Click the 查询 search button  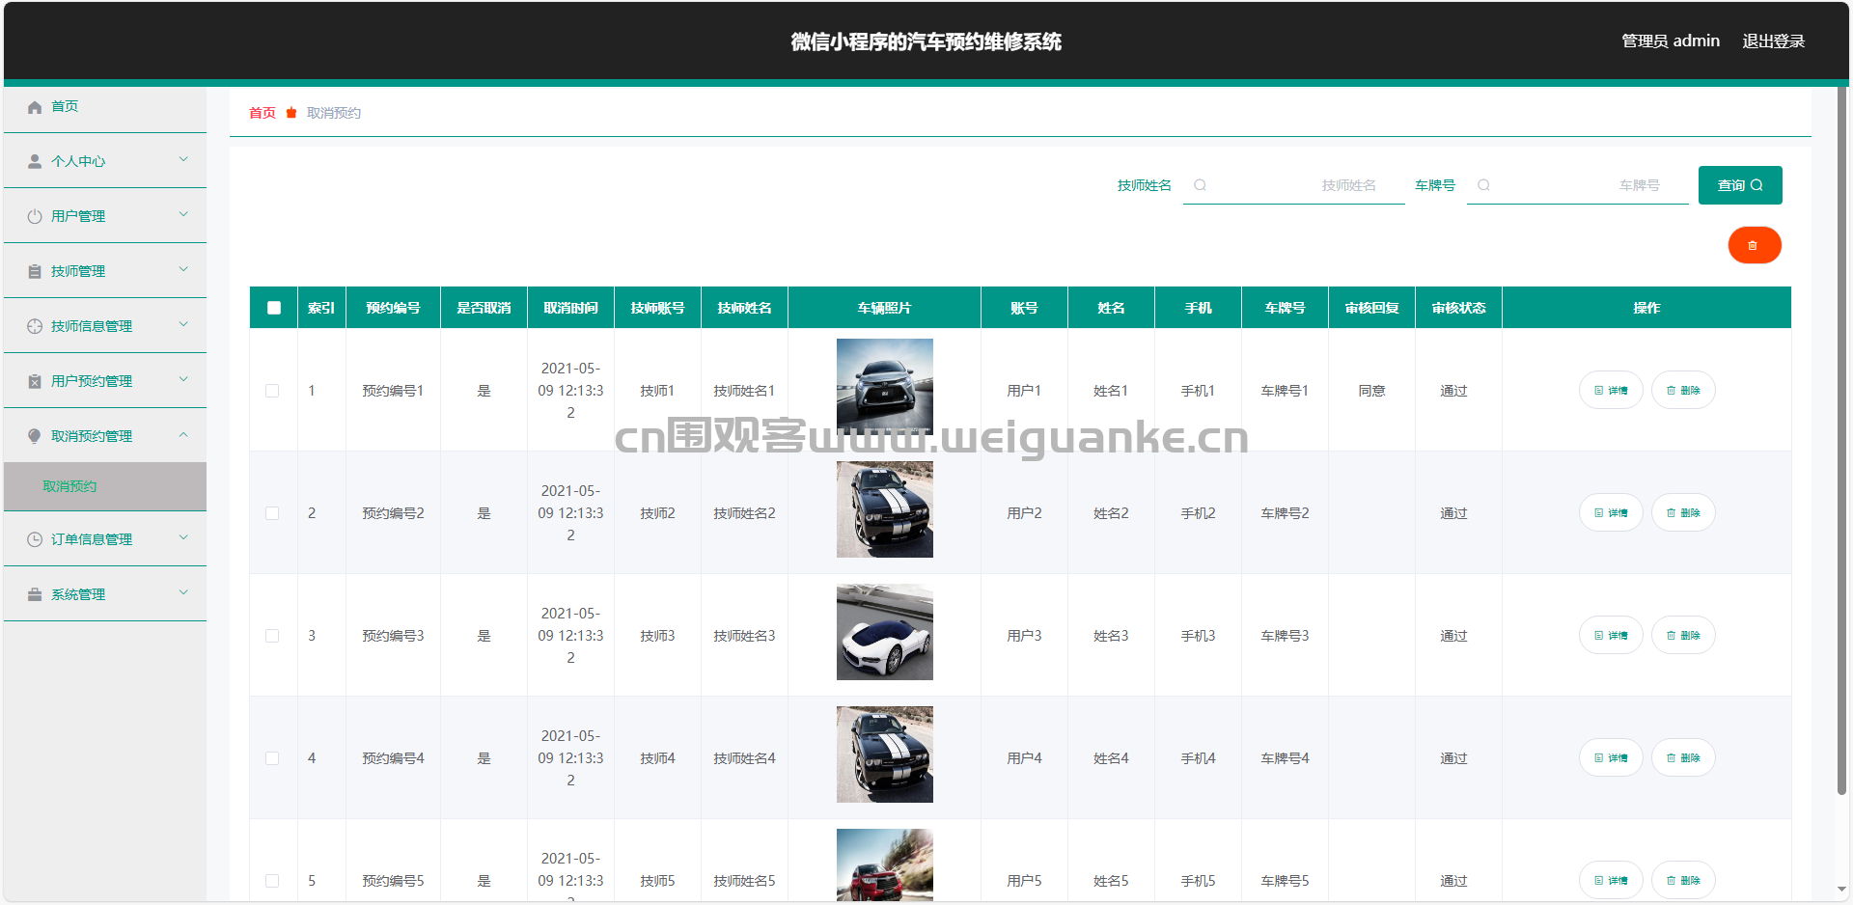(x=1740, y=185)
